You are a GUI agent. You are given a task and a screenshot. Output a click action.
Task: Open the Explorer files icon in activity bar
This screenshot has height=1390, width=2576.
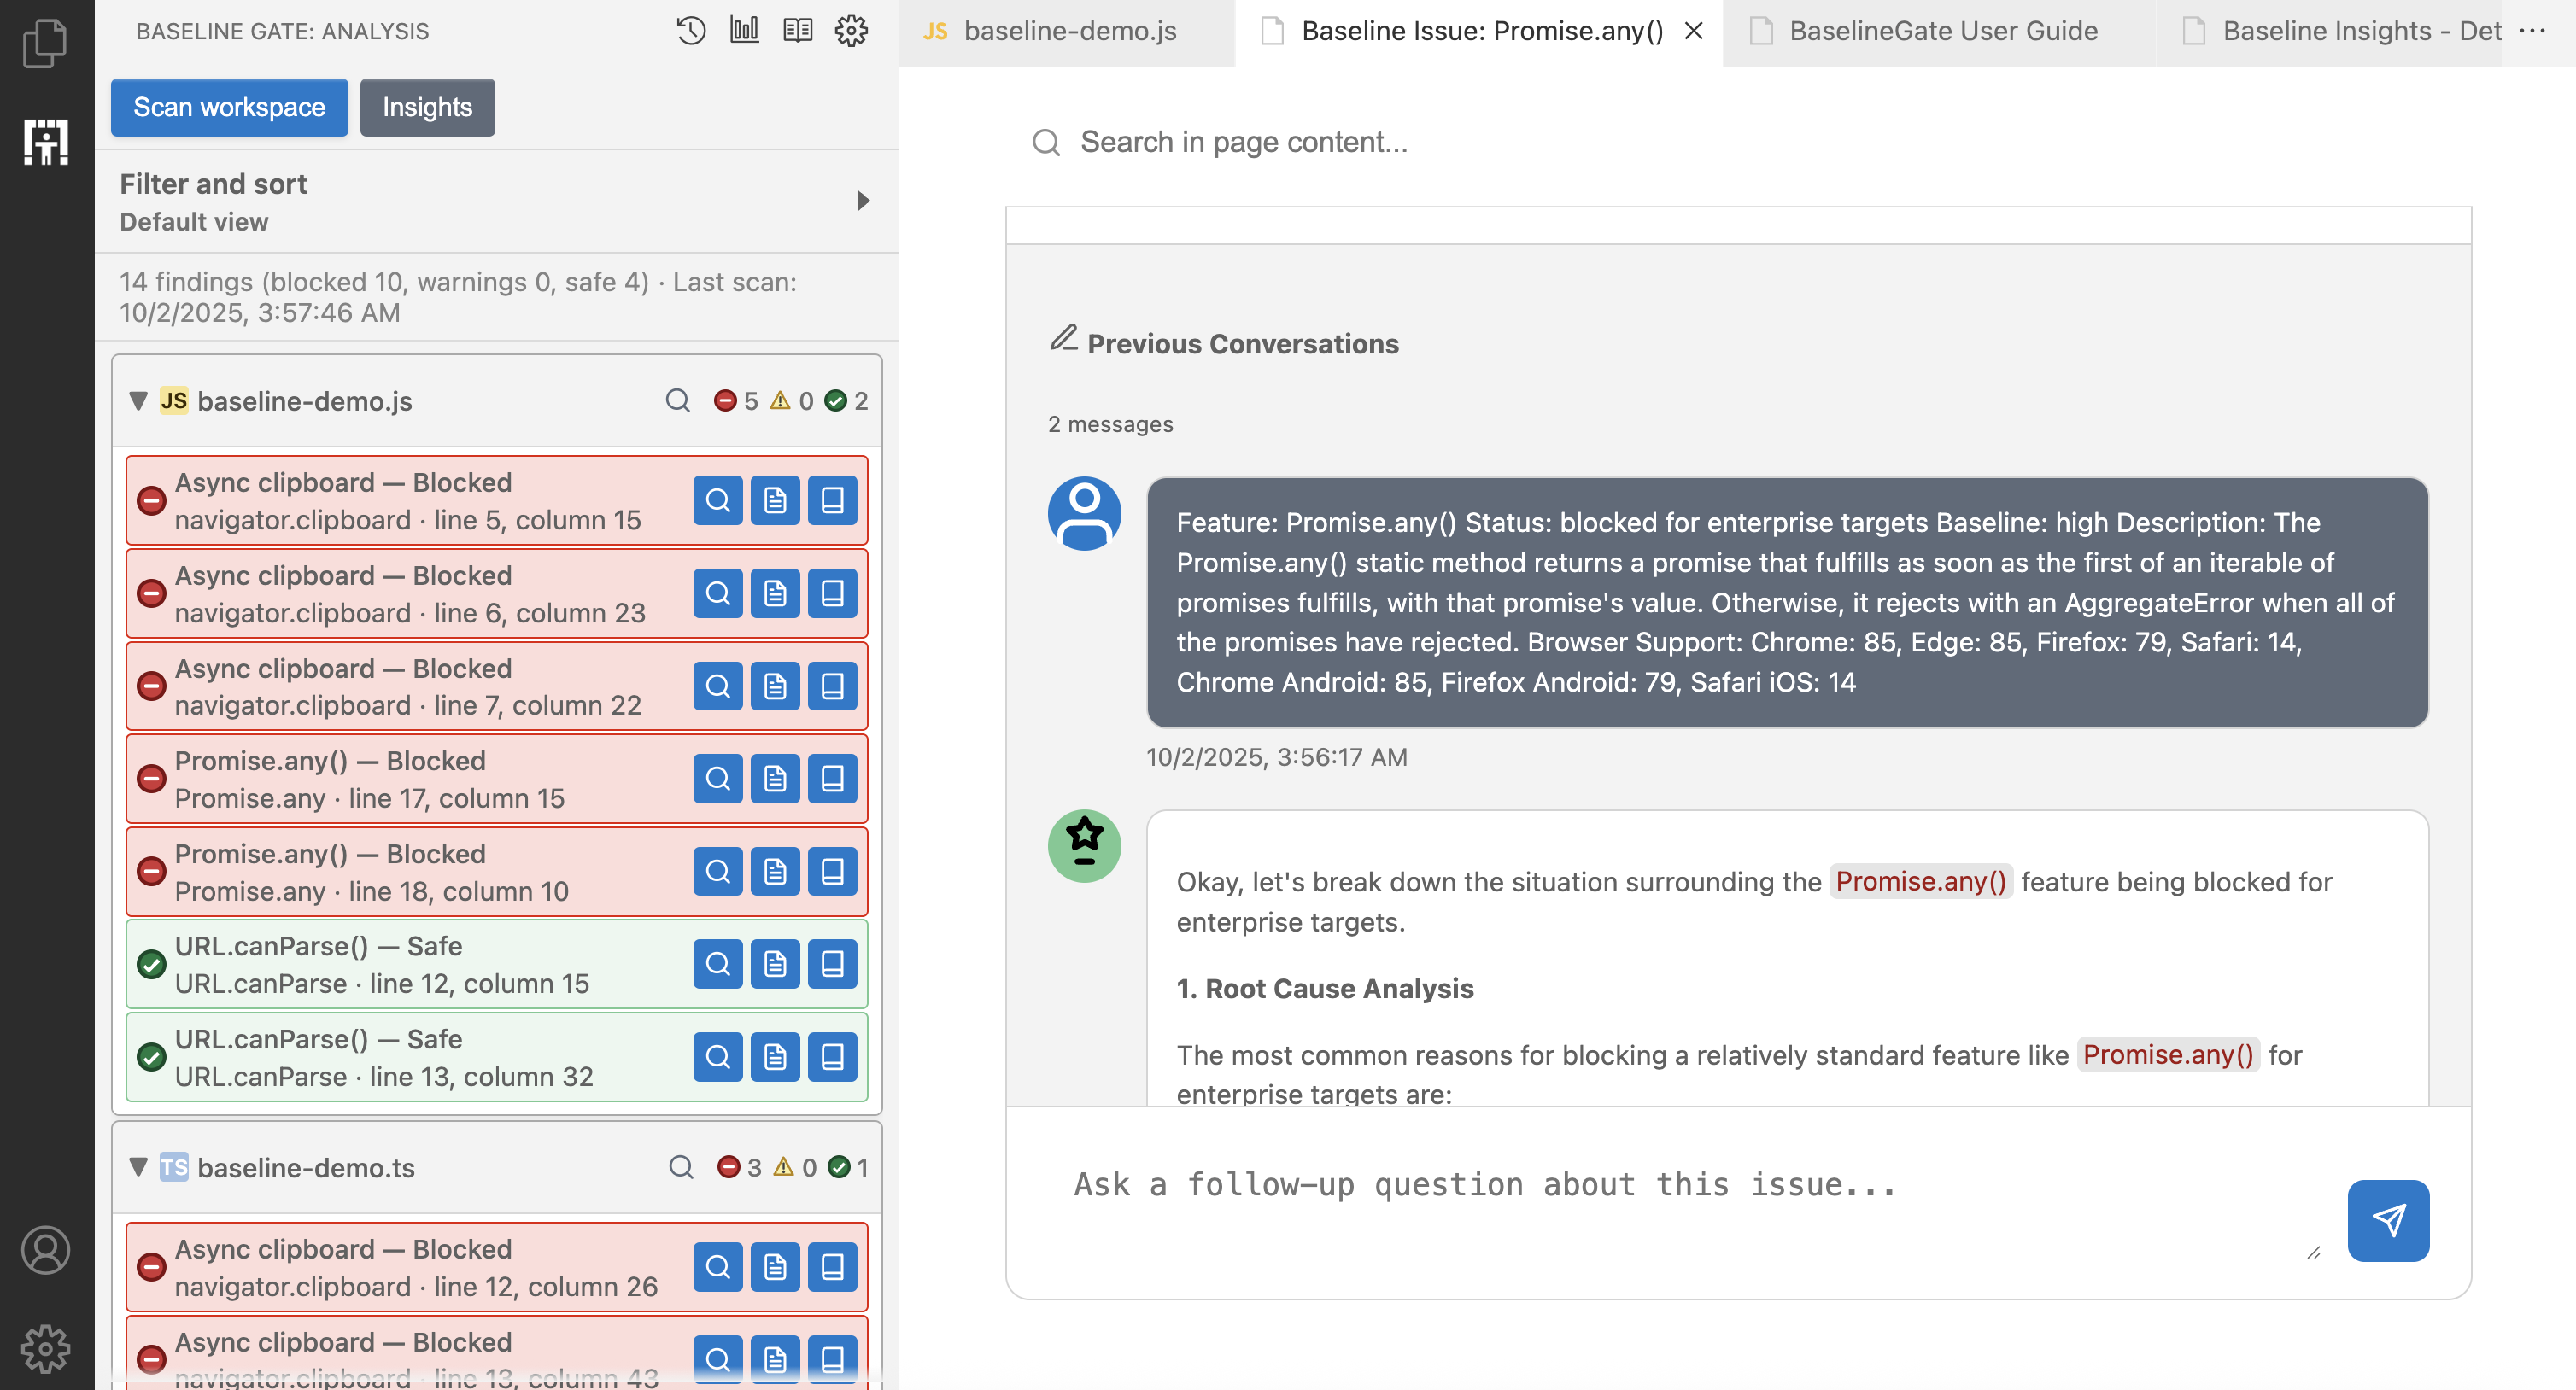(x=46, y=44)
